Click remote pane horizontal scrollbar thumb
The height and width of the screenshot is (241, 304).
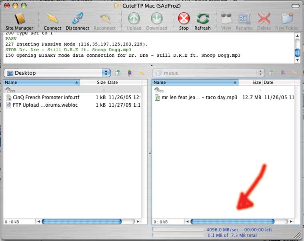(x=232, y=221)
